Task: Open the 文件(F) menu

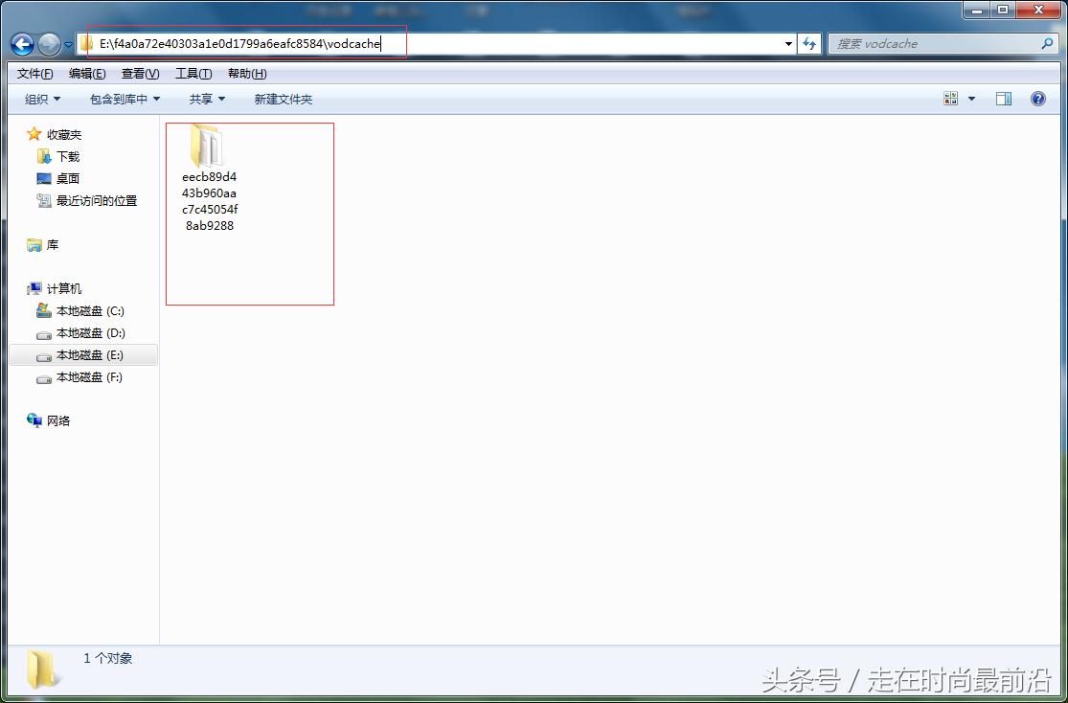Action: pos(34,74)
